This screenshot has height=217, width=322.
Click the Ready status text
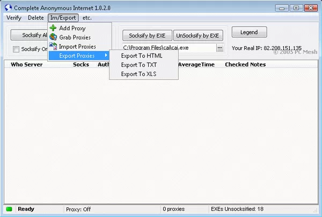click(26, 209)
